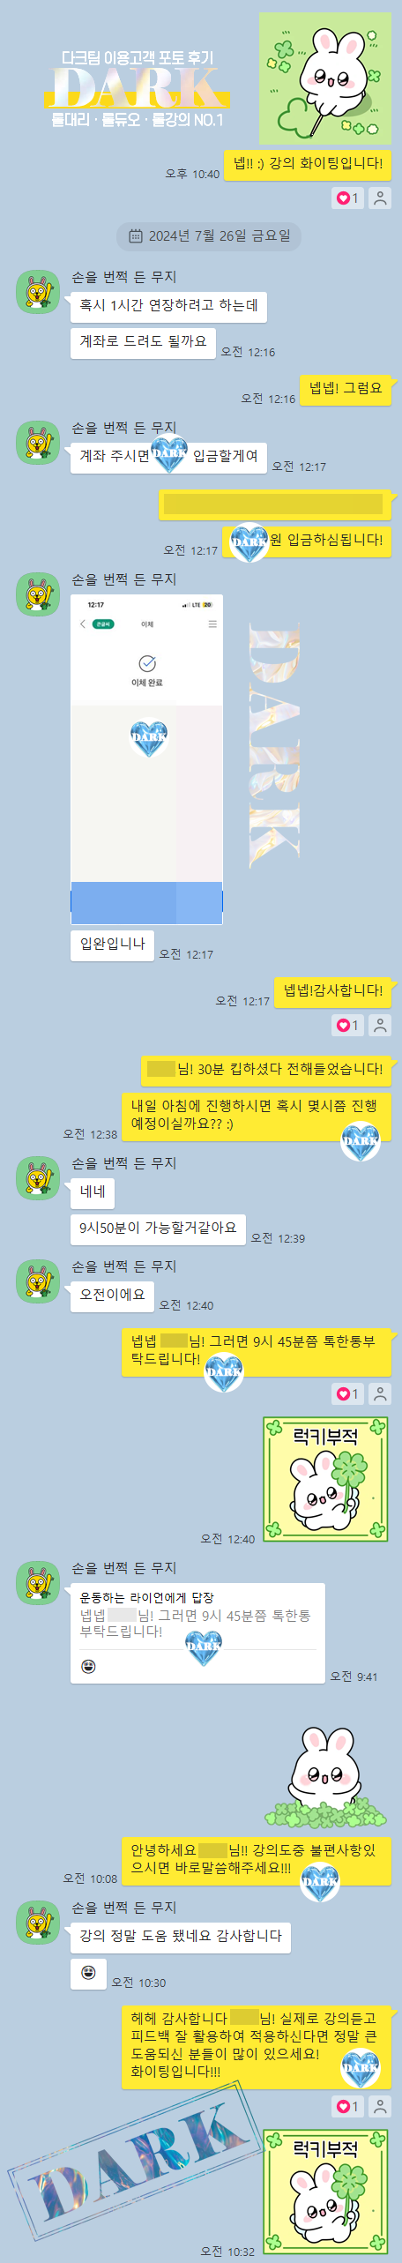Click the 입완입니나 message bubble

click(112, 944)
